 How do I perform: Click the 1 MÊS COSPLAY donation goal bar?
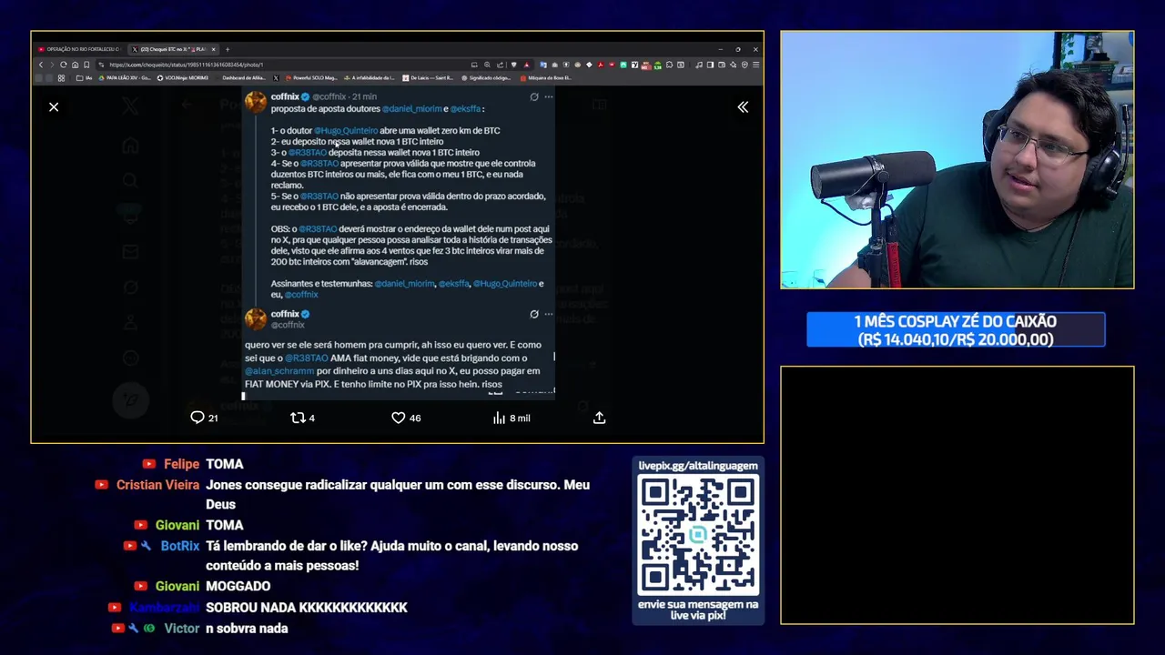[956, 330]
